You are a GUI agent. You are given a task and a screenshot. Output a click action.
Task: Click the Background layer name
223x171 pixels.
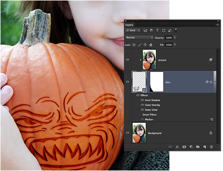point(155,133)
